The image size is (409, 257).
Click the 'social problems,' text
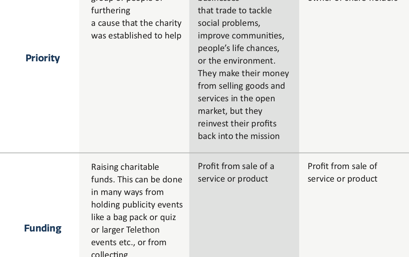[229, 23]
